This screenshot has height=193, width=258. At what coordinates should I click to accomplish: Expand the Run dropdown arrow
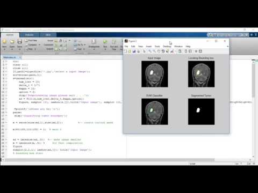[105, 49]
